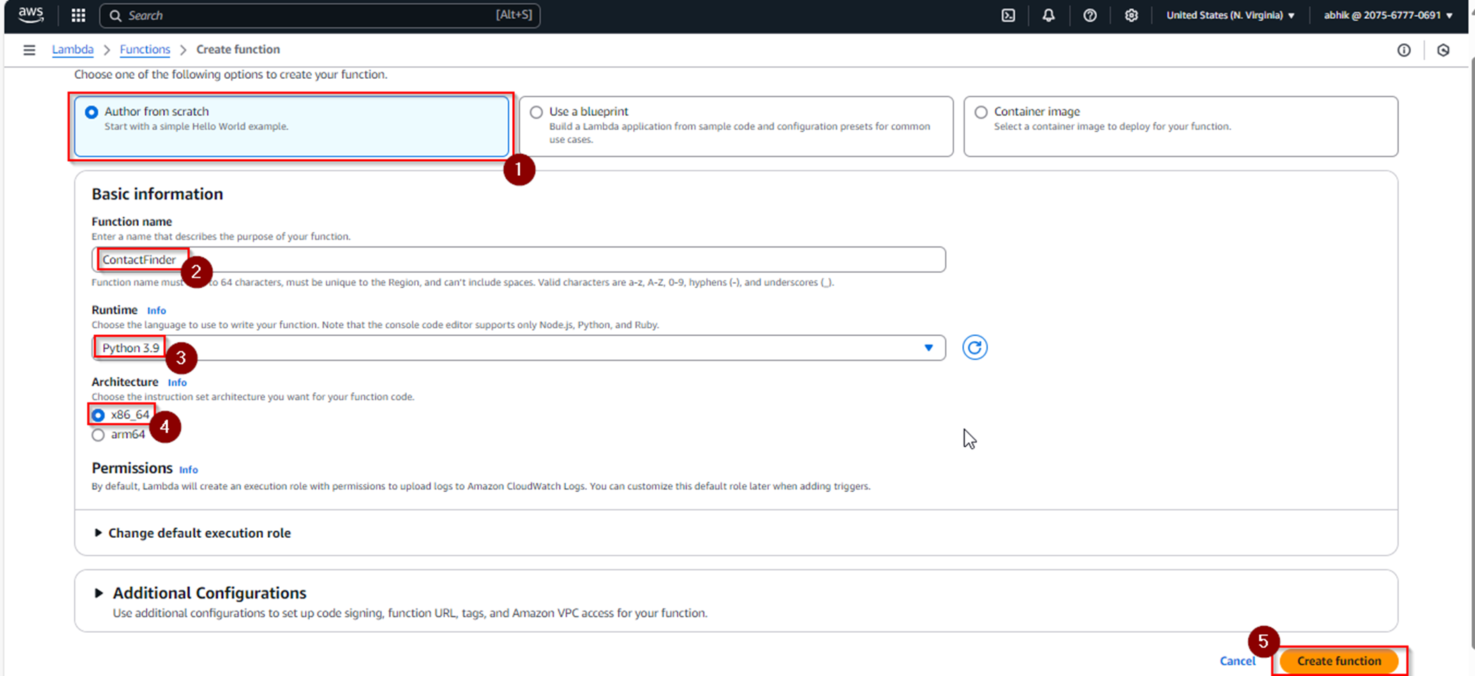Viewport: 1475px width, 676px height.
Task: Open the AWS services grid menu
Action: (78, 15)
